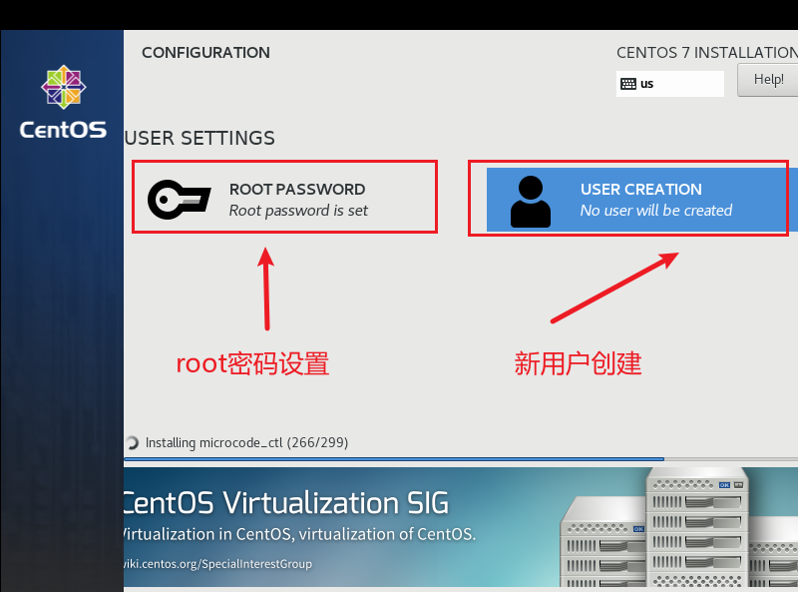798x592 pixels.
Task: Click the installation progress spinner icon
Action: click(132, 442)
